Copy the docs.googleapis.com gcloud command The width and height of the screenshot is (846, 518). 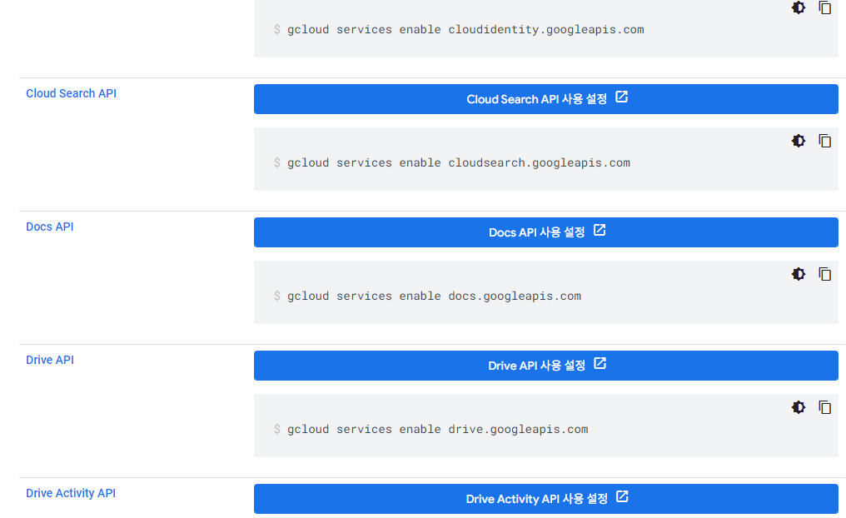pyautogui.click(x=824, y=274)
